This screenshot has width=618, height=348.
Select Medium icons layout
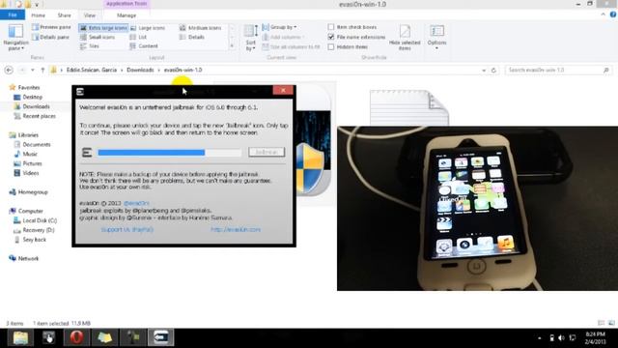click(x=200, y=28)
